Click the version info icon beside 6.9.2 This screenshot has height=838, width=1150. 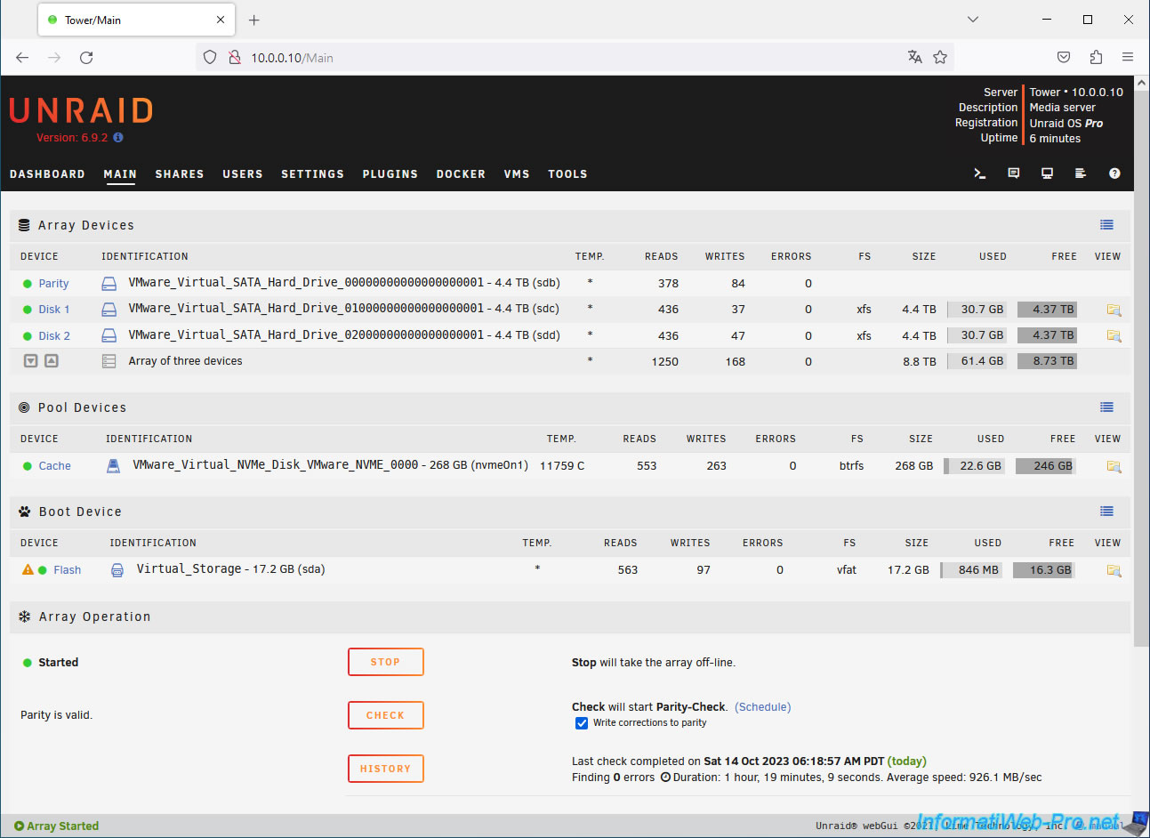(x=118, y=138)
